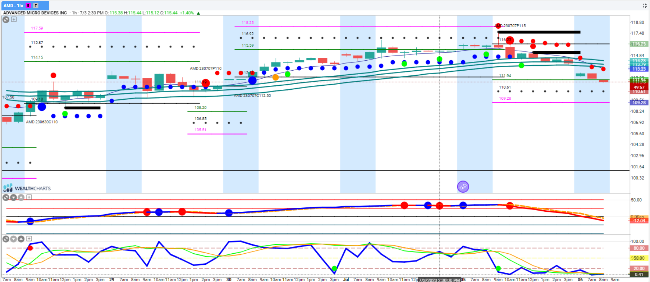The height and width of the screenshot is (282, 650).
Task: Toggle the gray T badge on tab
Action: click(x=36, y=6)
